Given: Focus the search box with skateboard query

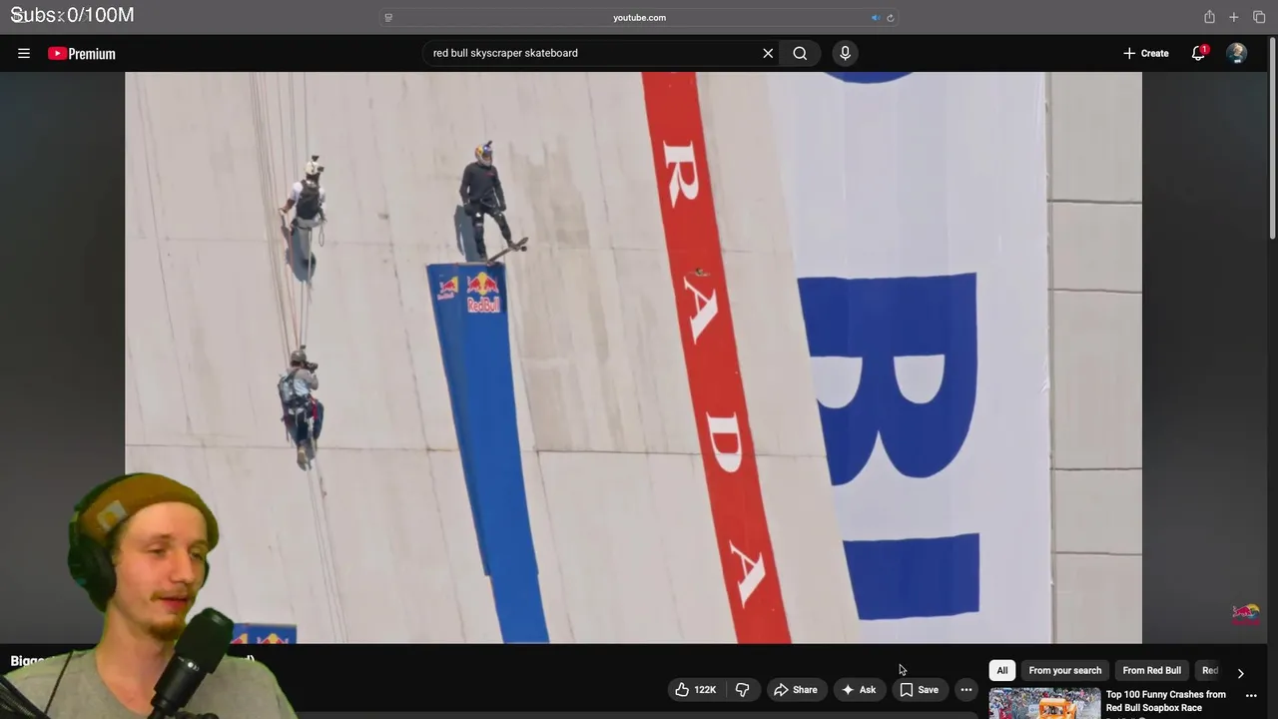Looking at the screenshot, I should tap(594, 53).
